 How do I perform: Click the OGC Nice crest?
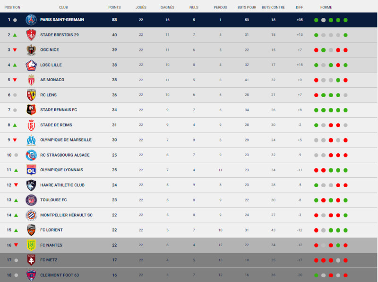pyautogui.click(x=31, y=50)
